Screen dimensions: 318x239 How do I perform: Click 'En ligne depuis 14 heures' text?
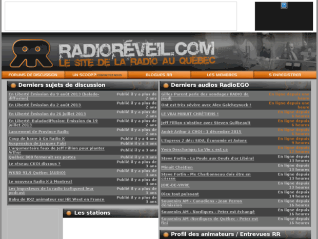[293, 194]
